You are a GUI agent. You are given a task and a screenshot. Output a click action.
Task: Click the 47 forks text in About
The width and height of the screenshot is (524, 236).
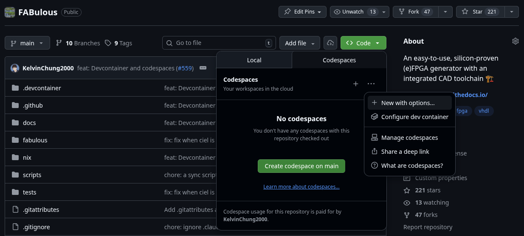pyautogui.click(x=426, y=215)
